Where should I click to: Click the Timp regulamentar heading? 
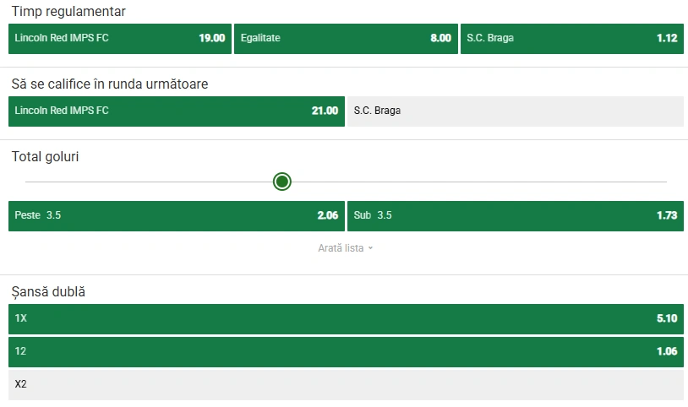click(x=68, y=11)
